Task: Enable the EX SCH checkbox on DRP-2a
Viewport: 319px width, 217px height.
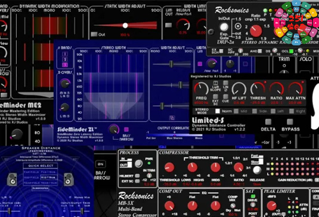Action: coord(221,51)
